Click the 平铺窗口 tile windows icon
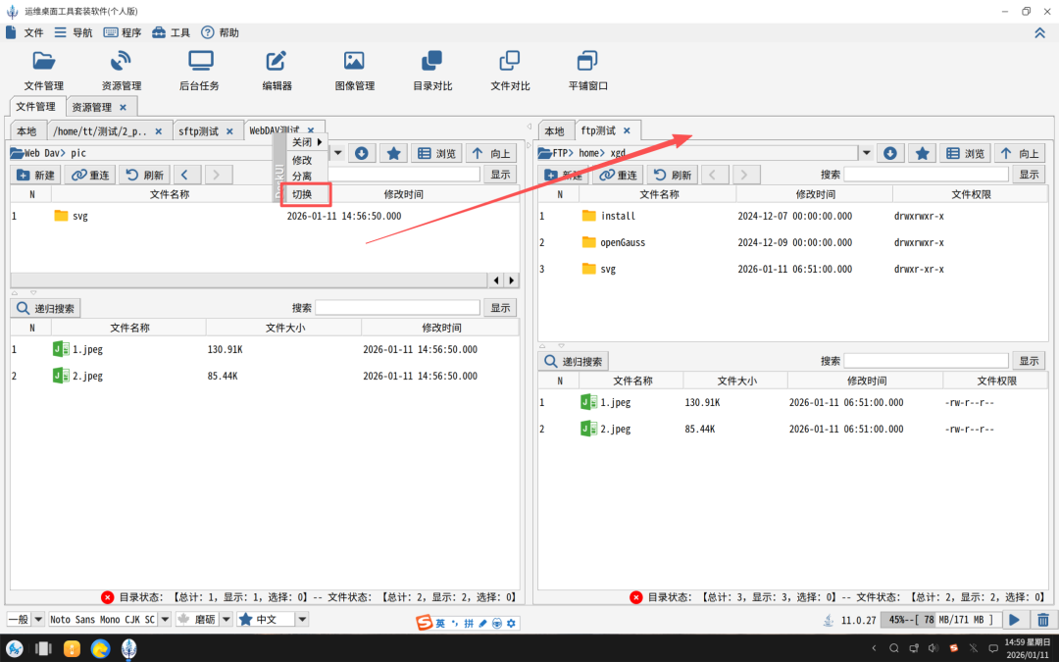Screen dimensions: 1059x662 [x=587, y=71]
